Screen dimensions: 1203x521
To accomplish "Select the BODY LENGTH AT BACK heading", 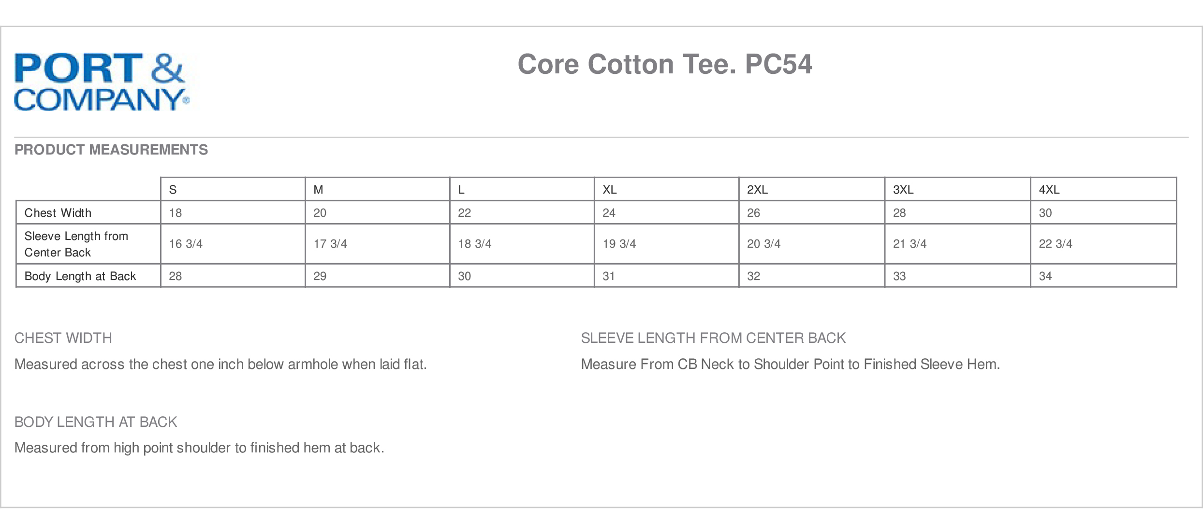I will [x=96, y=422].
